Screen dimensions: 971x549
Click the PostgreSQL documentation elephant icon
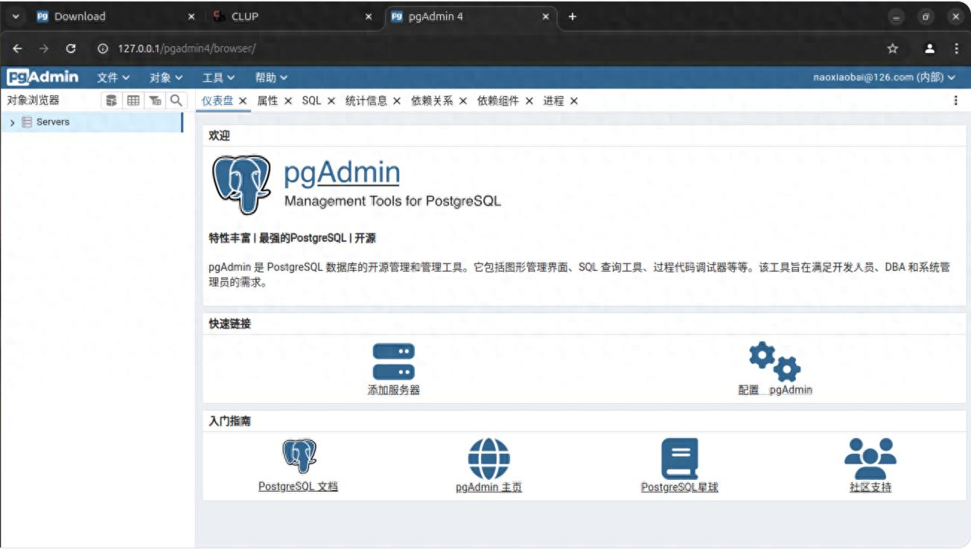299,457
